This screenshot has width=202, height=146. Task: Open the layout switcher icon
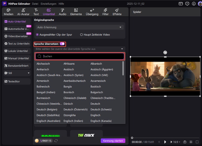pos(181,4)
